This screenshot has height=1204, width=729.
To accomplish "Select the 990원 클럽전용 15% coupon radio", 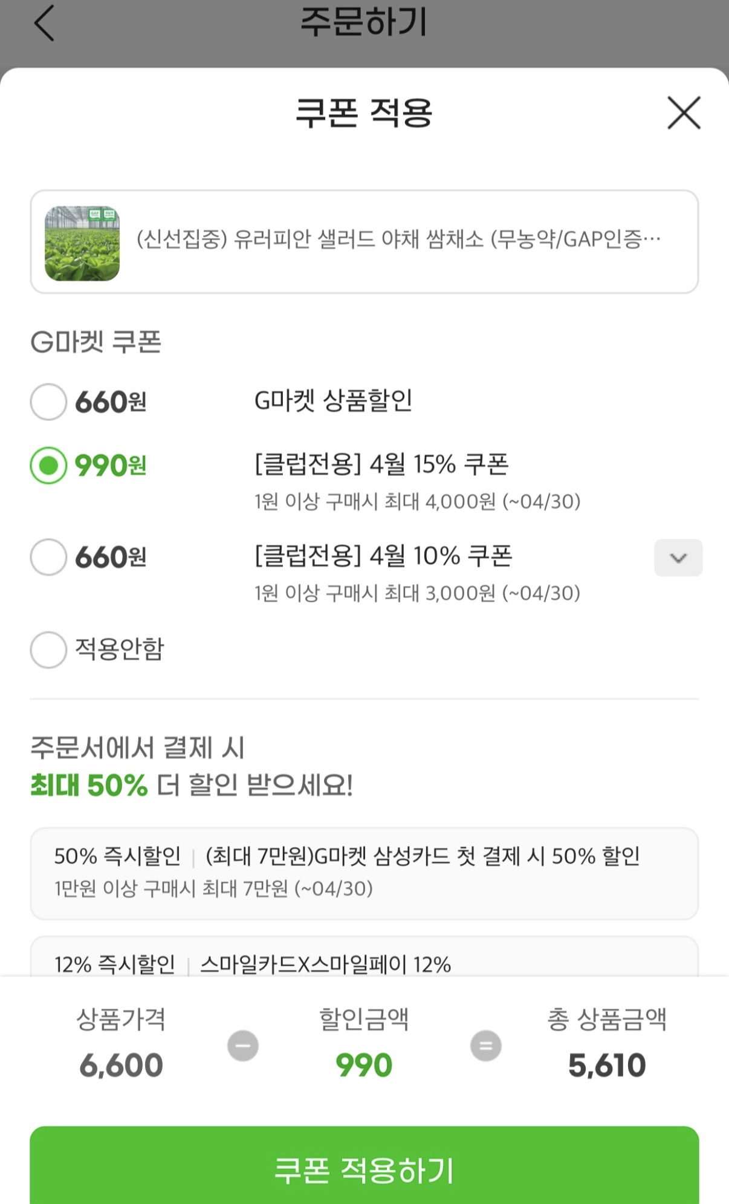I will (48, 466).
